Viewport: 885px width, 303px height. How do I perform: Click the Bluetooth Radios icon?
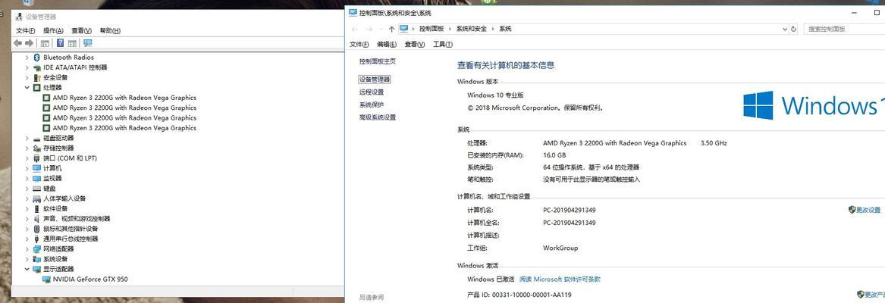(x=36, y=58)
